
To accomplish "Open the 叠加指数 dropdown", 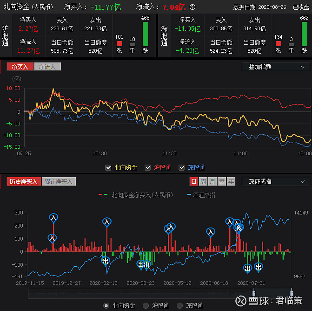I will tap(276, 67).
